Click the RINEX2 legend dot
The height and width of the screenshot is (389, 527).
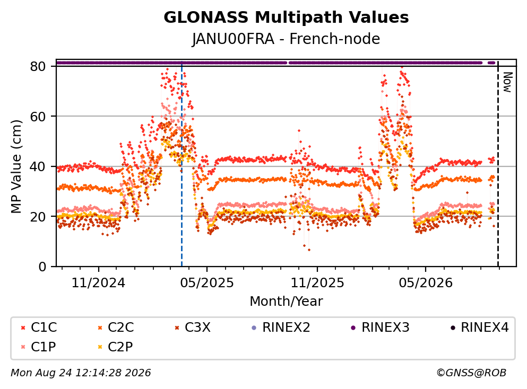(254, 328)
